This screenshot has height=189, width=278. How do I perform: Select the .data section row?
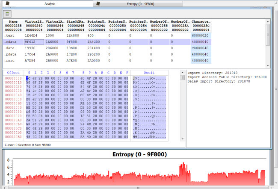(x=107, y=48)
